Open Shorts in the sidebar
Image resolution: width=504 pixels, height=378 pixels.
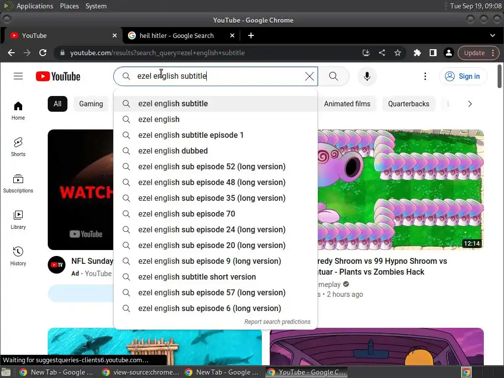(x=18, y=147)
